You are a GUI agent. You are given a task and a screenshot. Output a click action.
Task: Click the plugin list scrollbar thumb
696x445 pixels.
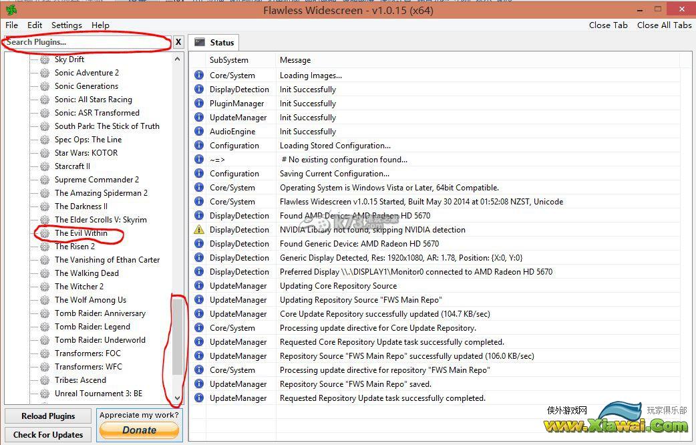pyautogui.click(x=178, y=337)
